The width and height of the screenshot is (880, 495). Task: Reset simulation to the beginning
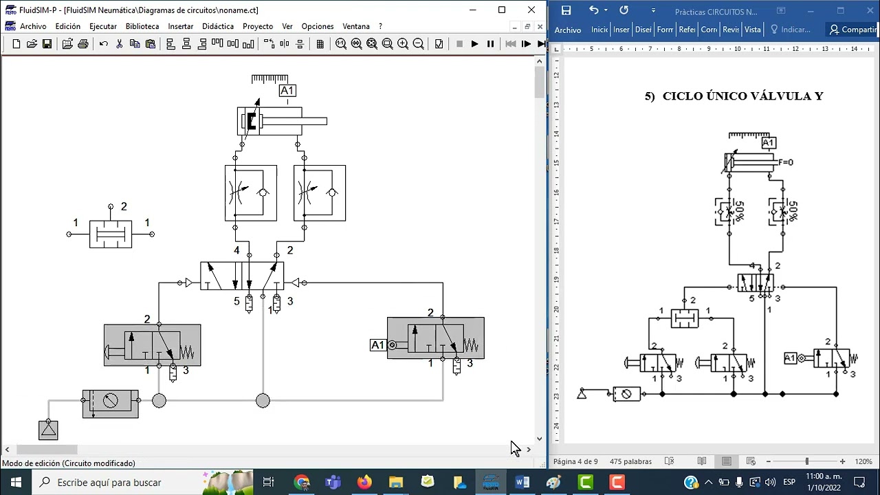(511, 44)
